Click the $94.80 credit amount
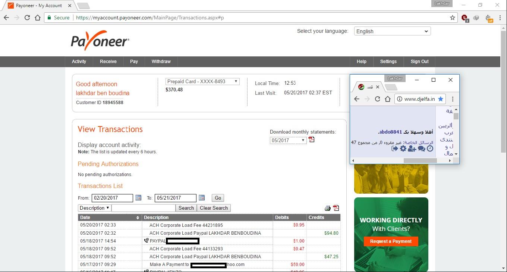Viewport: 507px width, 272px height. (331, 233)
